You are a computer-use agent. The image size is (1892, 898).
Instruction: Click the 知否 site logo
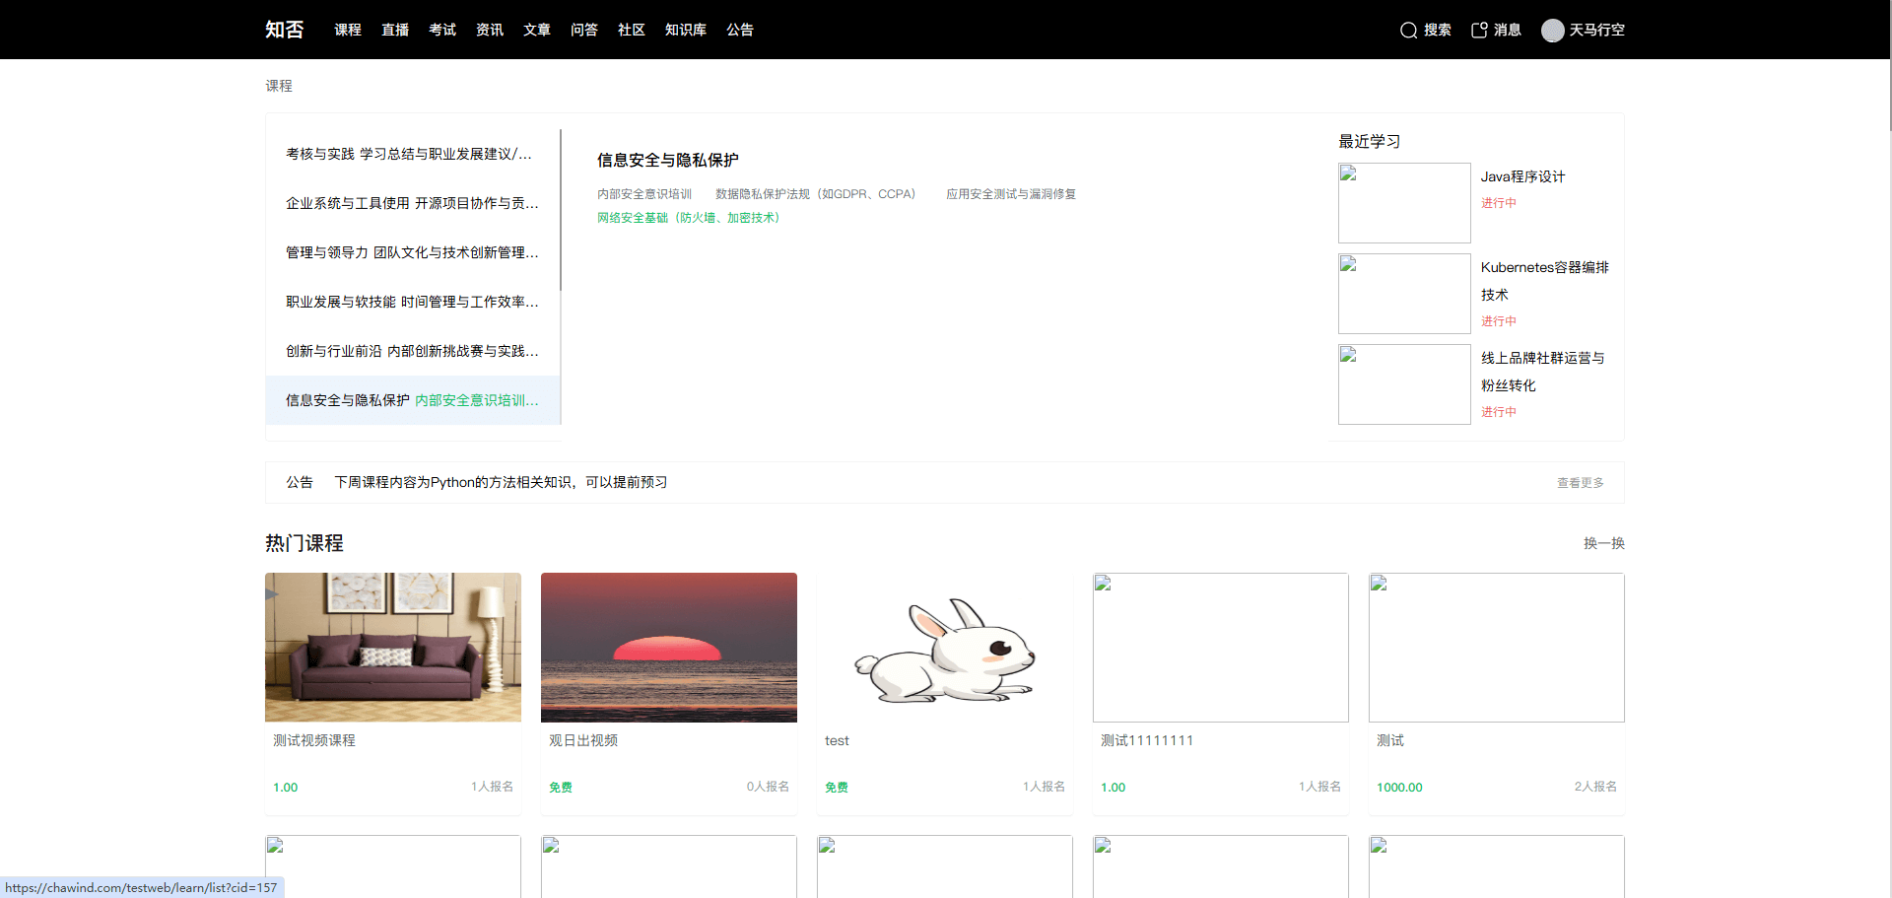click(x=285, y=29)
